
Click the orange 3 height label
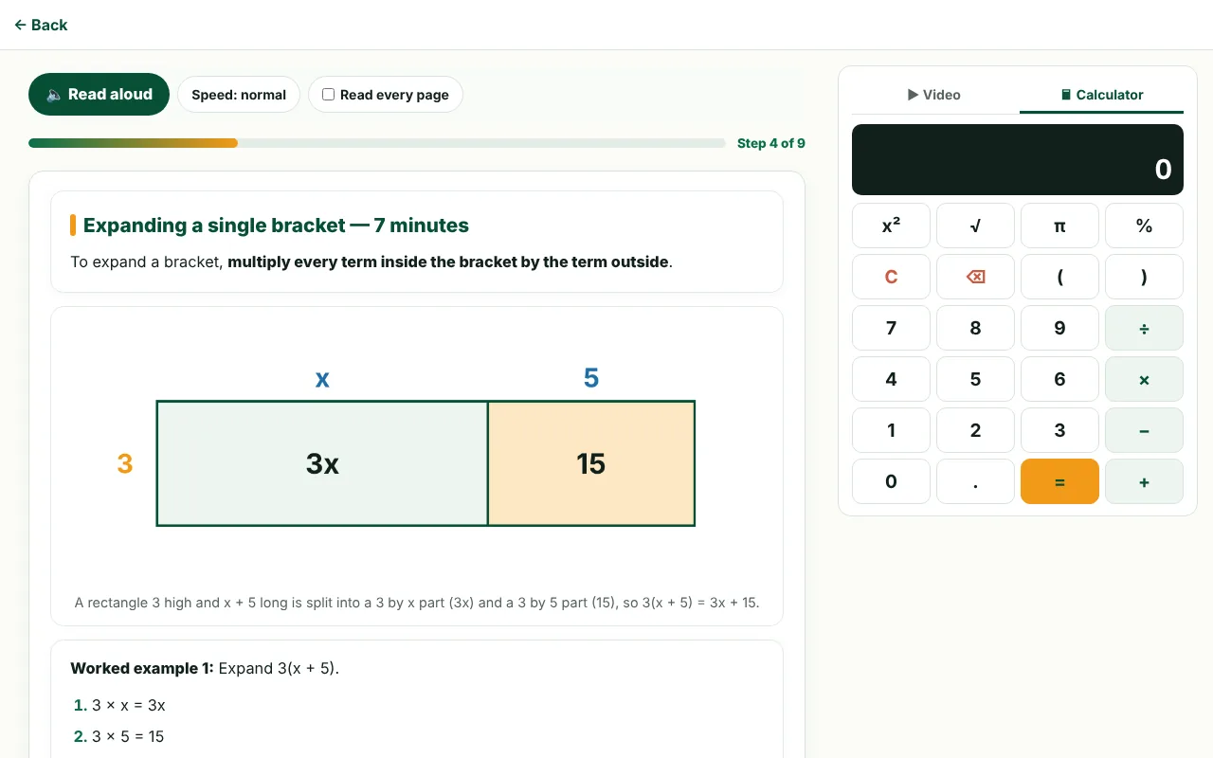pyautogui.click(x=125, y=464)
